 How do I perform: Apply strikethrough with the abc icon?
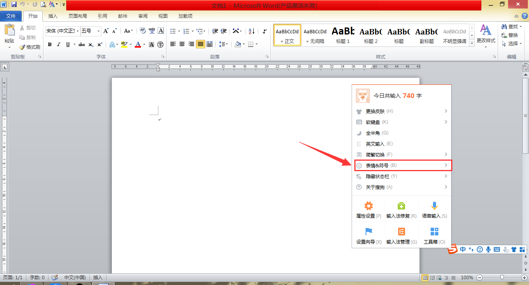[x=81, y=45]
